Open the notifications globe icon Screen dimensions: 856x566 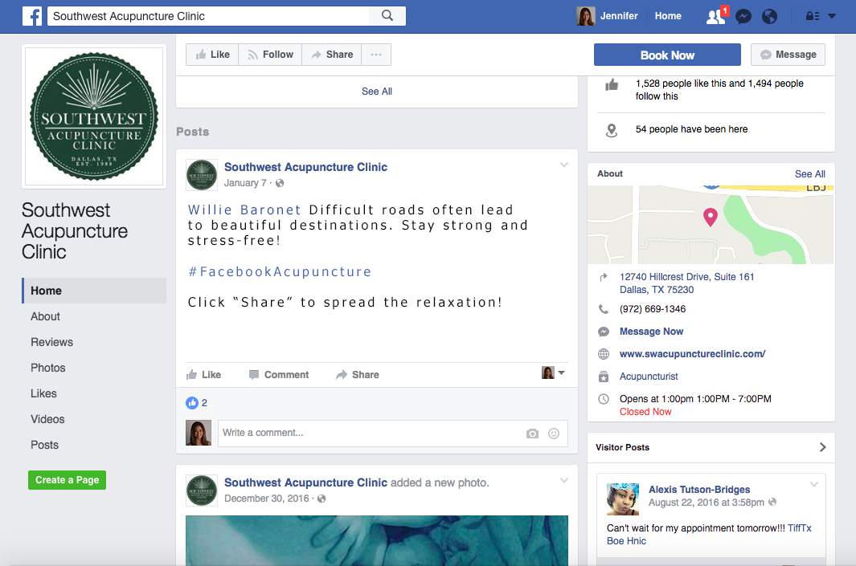click(769, 16)
